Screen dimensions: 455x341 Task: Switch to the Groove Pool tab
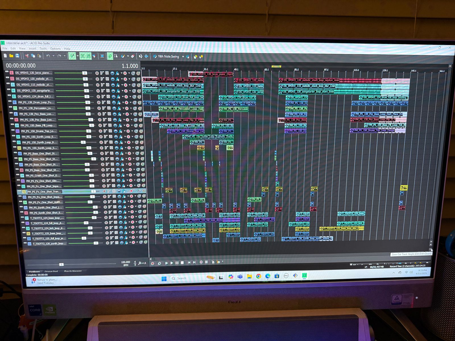(51, 271)
